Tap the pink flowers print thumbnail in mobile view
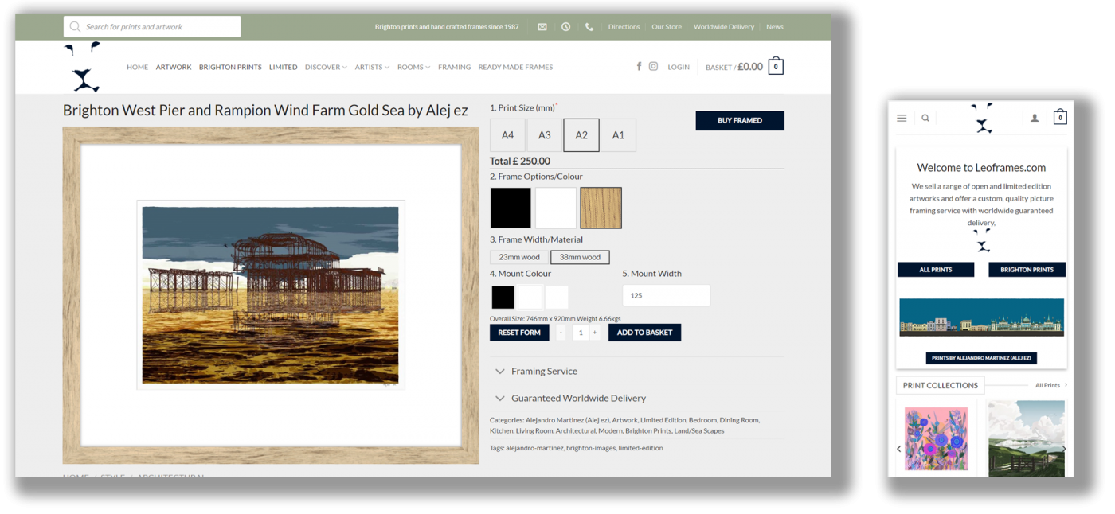Screen dimensions: 1115x514 point(936,438)
